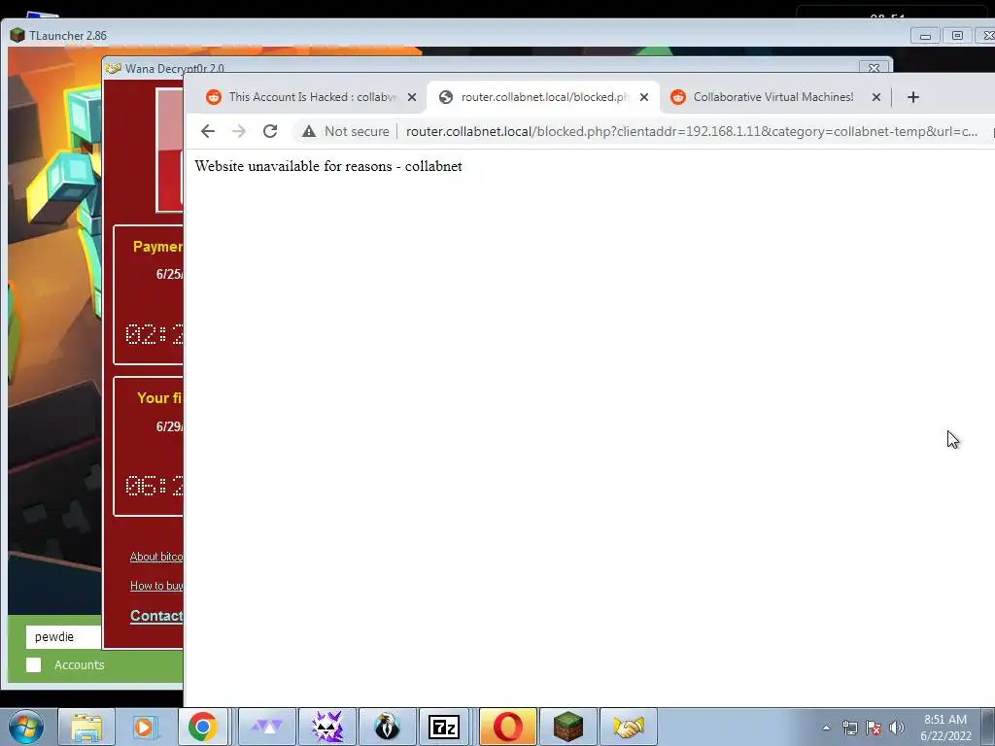Click the network tray icon
This screenshot has height=746, width=995.
pyautogui.click(x=849, y=728)
